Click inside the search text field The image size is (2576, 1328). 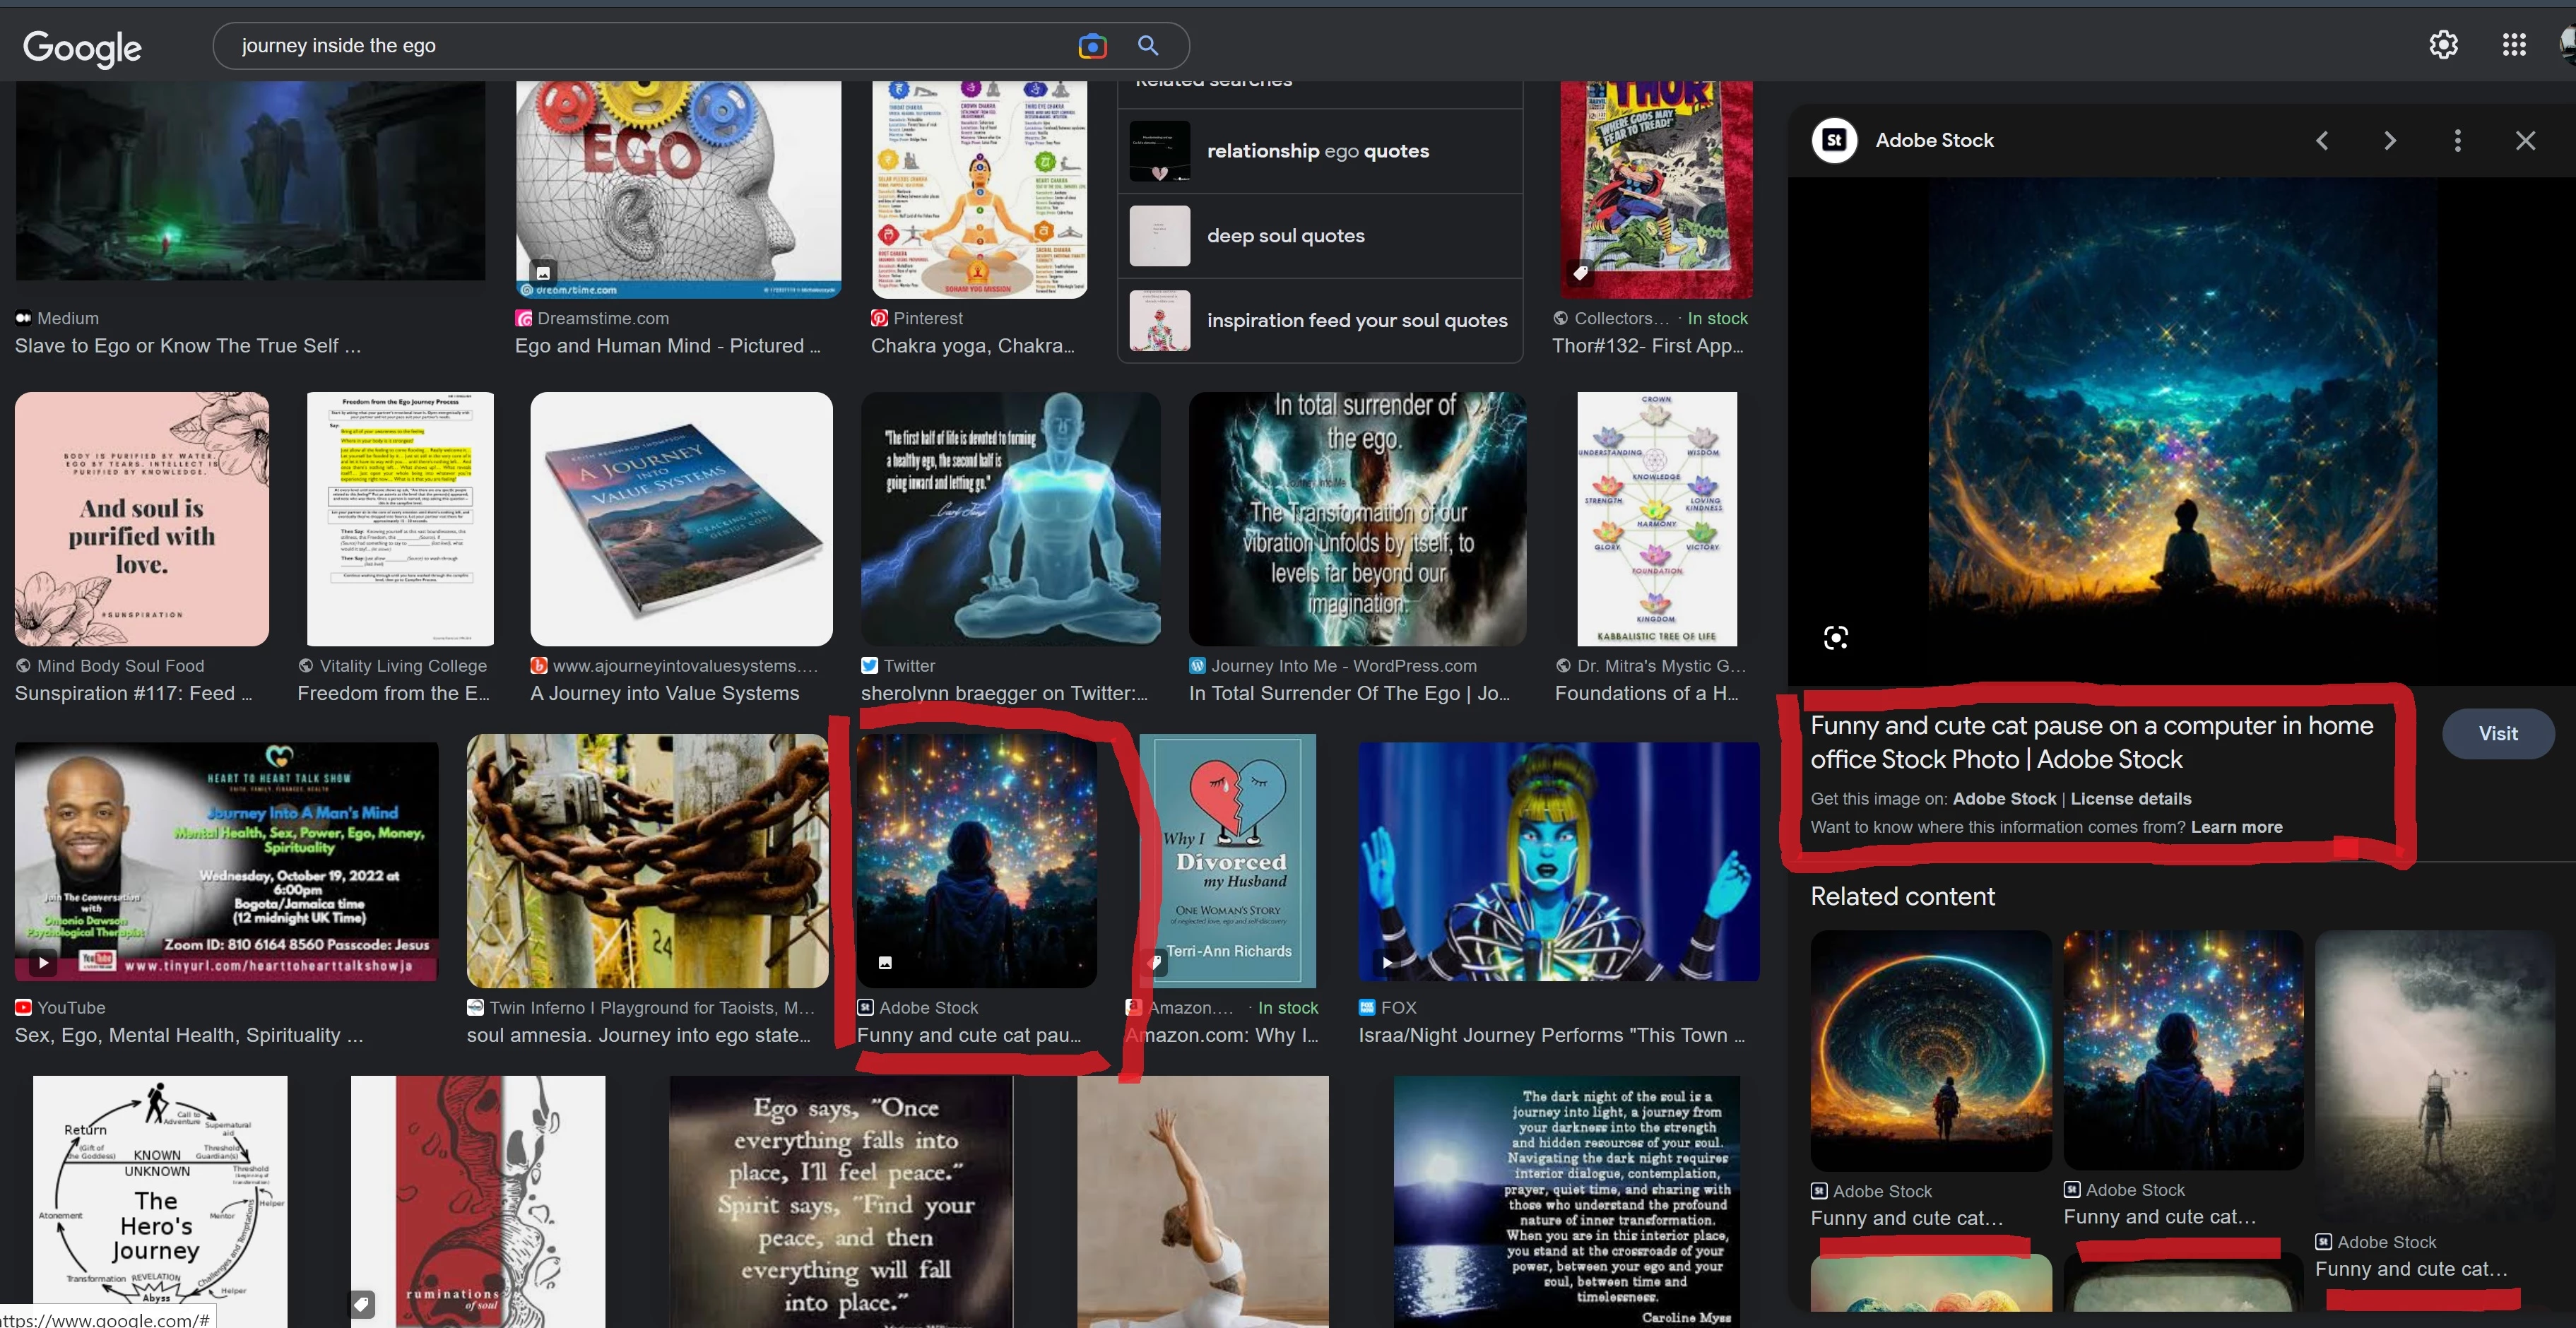coord(640,46)
